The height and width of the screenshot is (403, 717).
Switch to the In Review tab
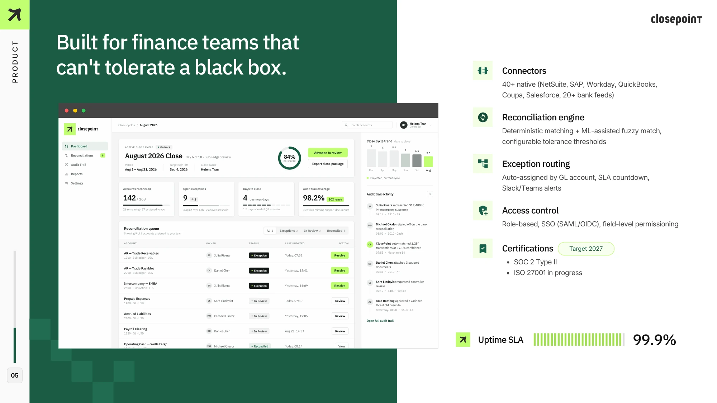(x=312, y=231)
